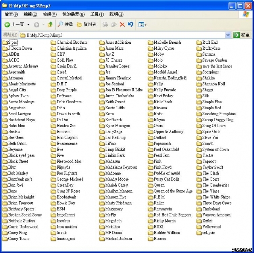Image resolution: width=254 pixels, height=253 pixels.
Task: Go back with the 上一頁 button
Action: coord(14,25)
